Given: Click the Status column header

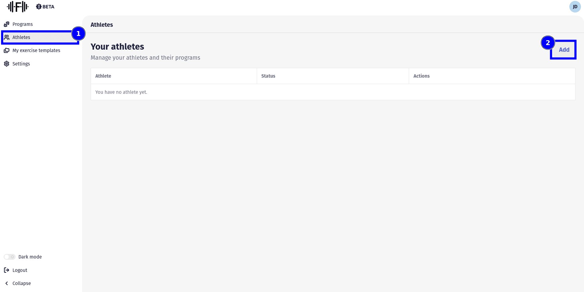Looking at the screenshot, I should click(x=268, y=76).
